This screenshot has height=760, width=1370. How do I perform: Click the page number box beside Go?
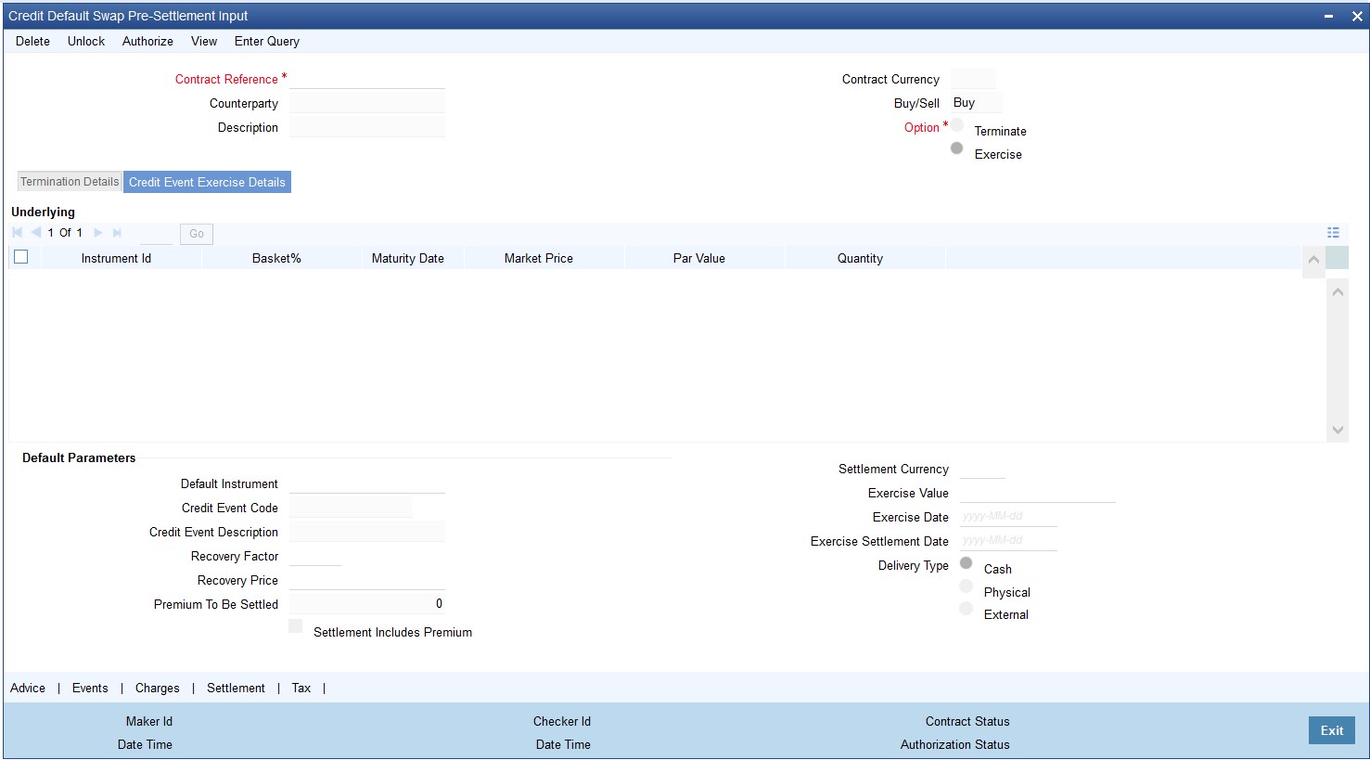(156, 234)
